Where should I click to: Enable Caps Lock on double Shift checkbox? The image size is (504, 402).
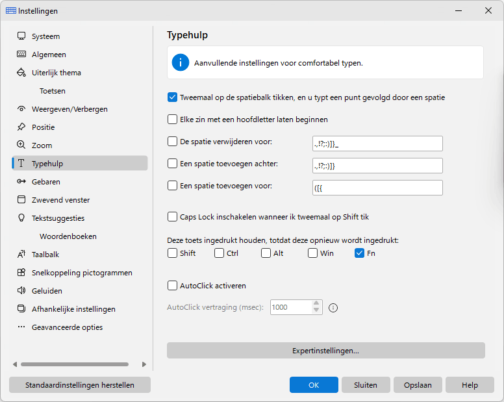click(x=172, y=217)
